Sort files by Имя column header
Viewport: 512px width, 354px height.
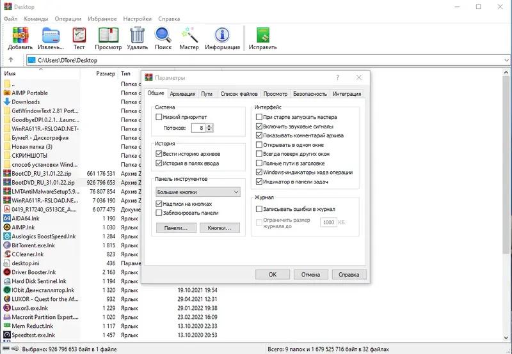pyautogui.click(x=41, y=73)
